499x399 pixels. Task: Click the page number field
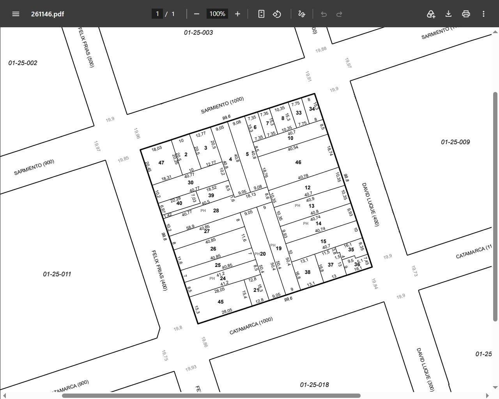pos(157,14)
